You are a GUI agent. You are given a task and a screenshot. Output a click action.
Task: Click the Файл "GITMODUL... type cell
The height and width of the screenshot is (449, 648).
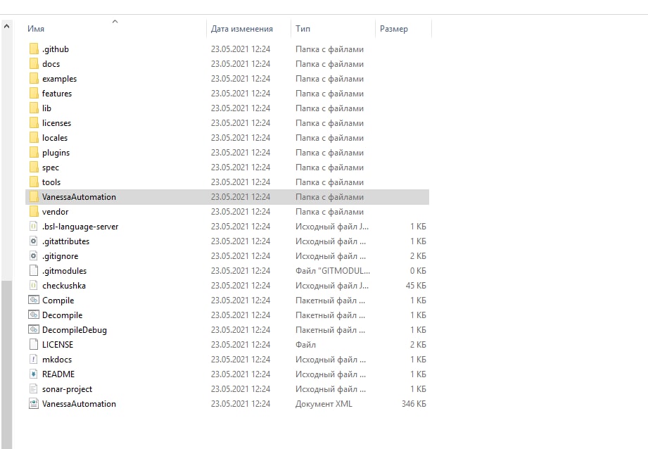click(x=332, y=271)
